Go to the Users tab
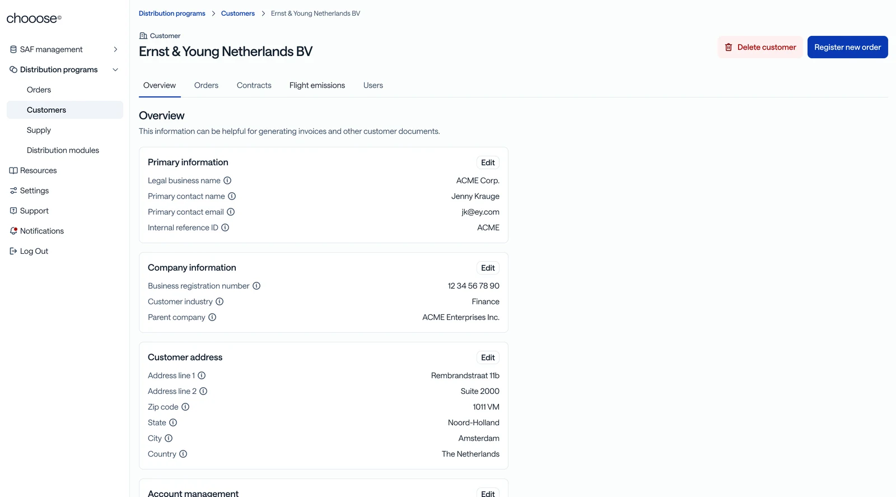Screen dimensions: 896x497 pos(373,85)
